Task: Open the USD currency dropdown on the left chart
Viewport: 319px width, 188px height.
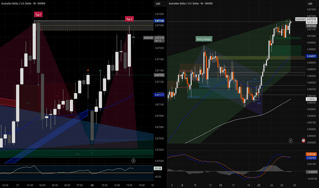Action: click(158, 4)
